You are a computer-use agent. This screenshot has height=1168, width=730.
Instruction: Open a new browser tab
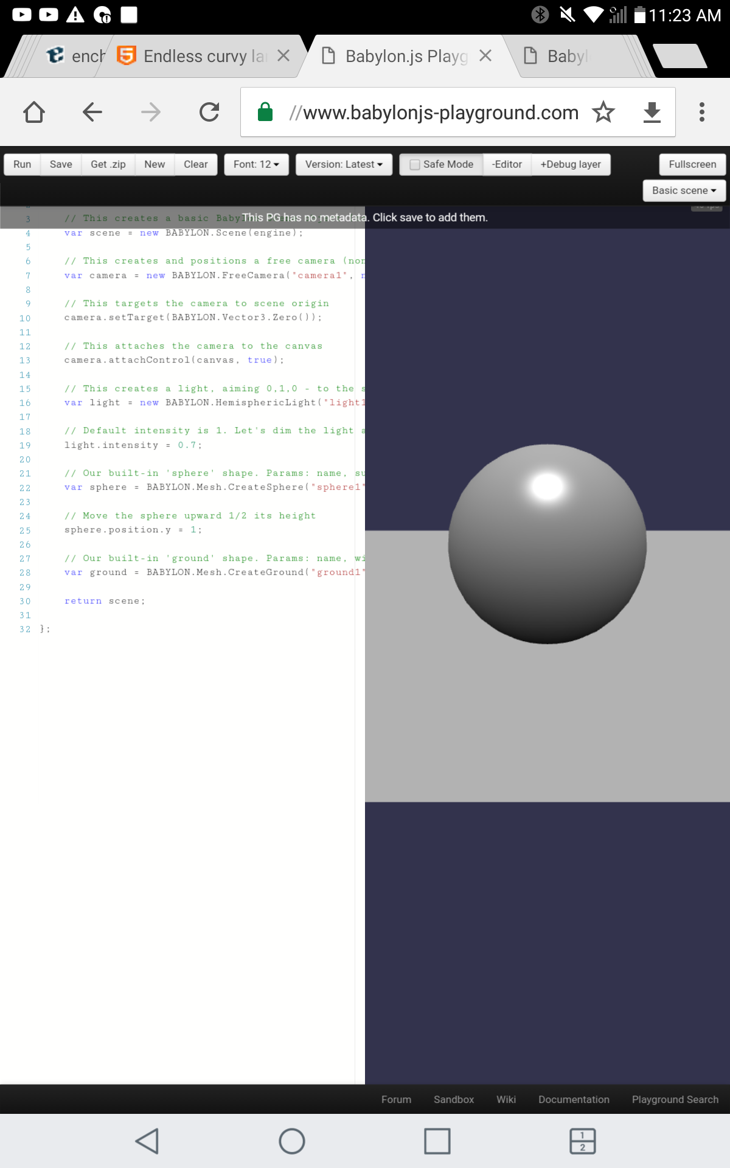tap(680, 56)
